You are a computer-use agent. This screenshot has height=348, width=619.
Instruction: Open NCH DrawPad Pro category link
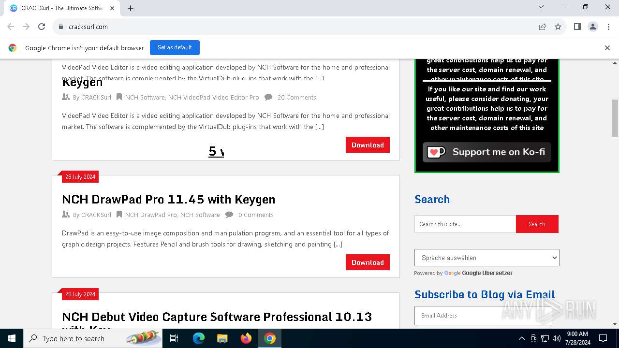tap(151, 215)
